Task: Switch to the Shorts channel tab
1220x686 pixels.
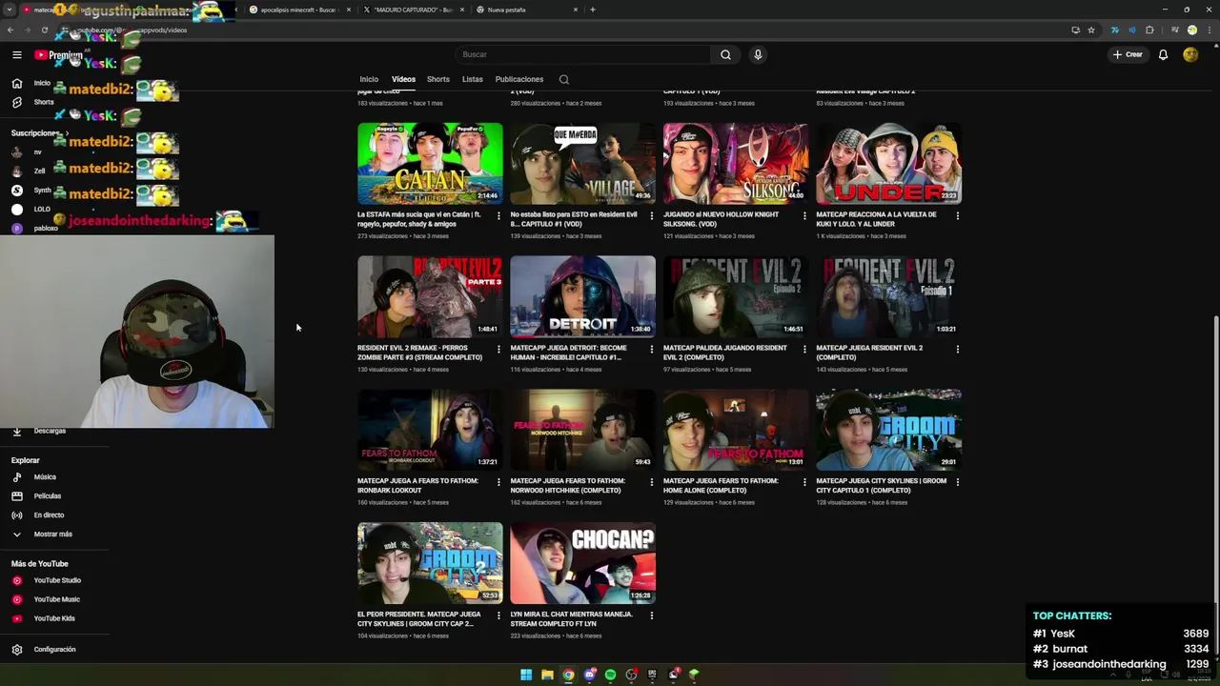Action: (438, 79)
